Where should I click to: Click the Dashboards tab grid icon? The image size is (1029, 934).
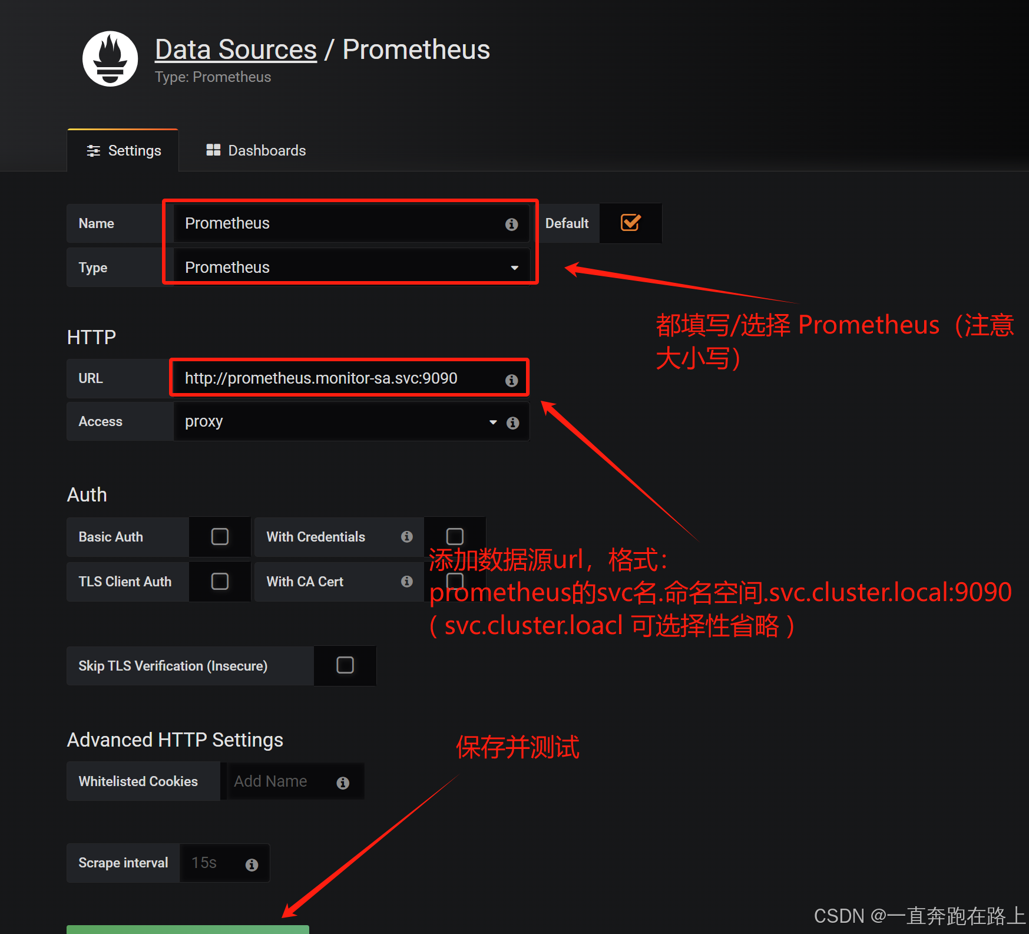pyautogui.click(x=213, y=150)
